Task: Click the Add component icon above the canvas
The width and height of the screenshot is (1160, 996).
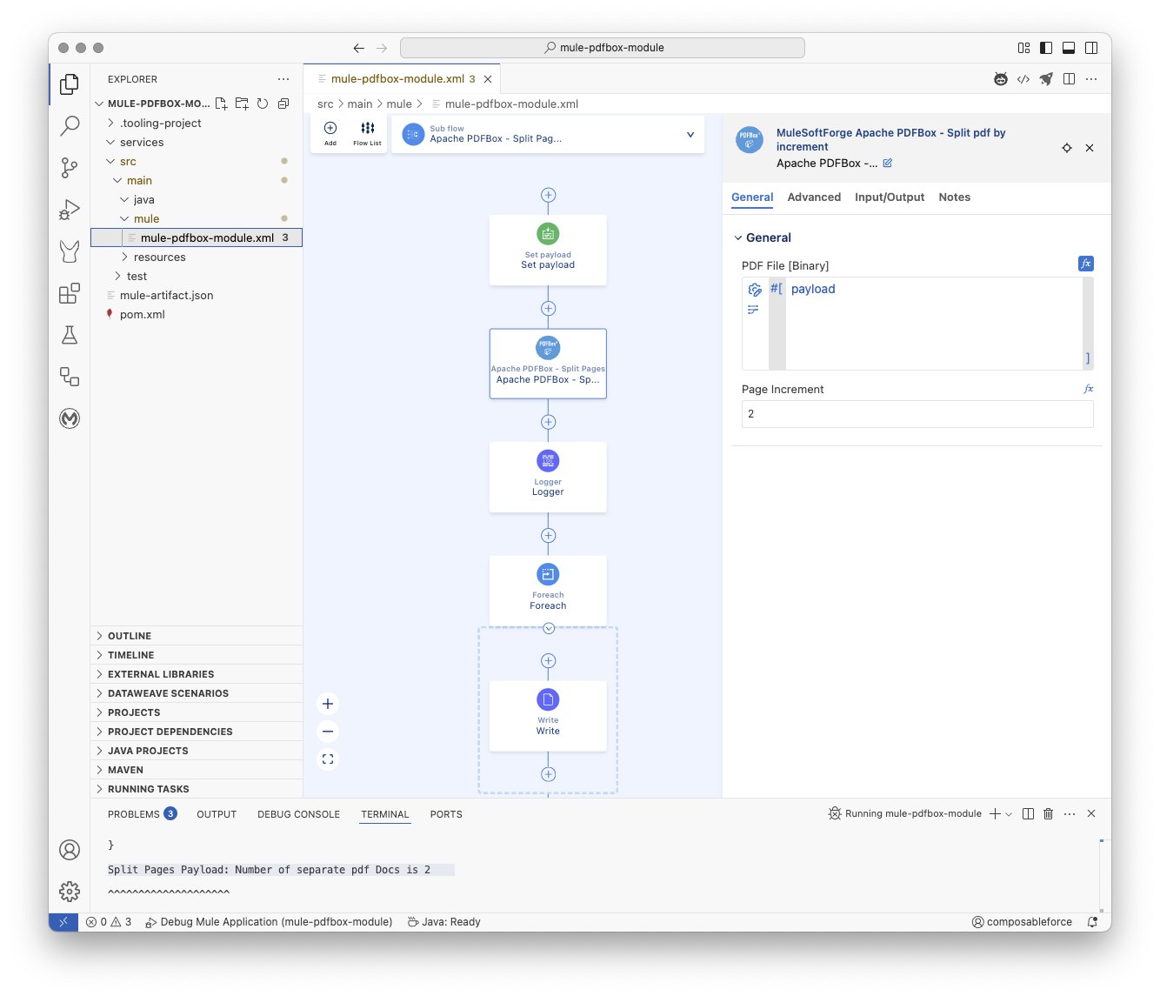Action: pos(330,132)
